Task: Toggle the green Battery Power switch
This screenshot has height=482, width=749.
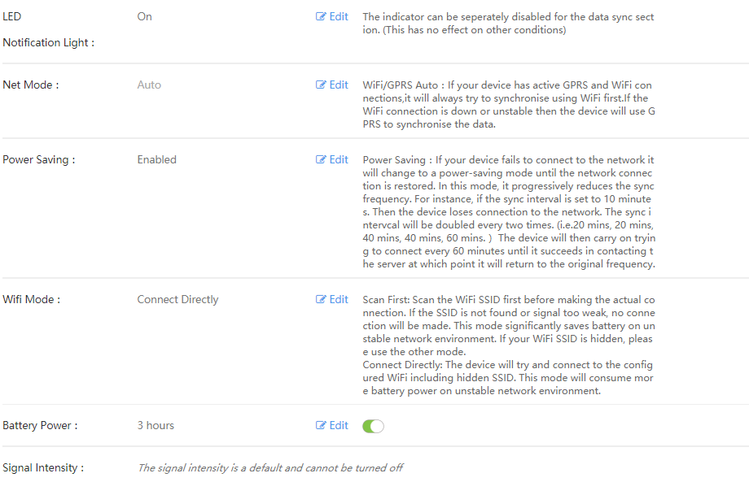Action: (373, 426)
